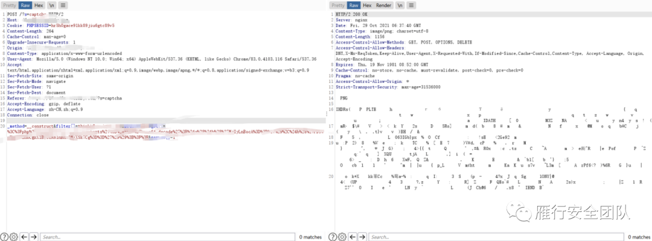Open request panel hamburger options menu

pyautogui.click(x=63, y=5)
